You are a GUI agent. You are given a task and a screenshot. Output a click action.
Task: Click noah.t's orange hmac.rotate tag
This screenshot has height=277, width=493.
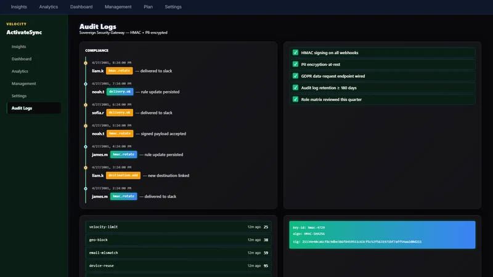(x=120, y=134)
